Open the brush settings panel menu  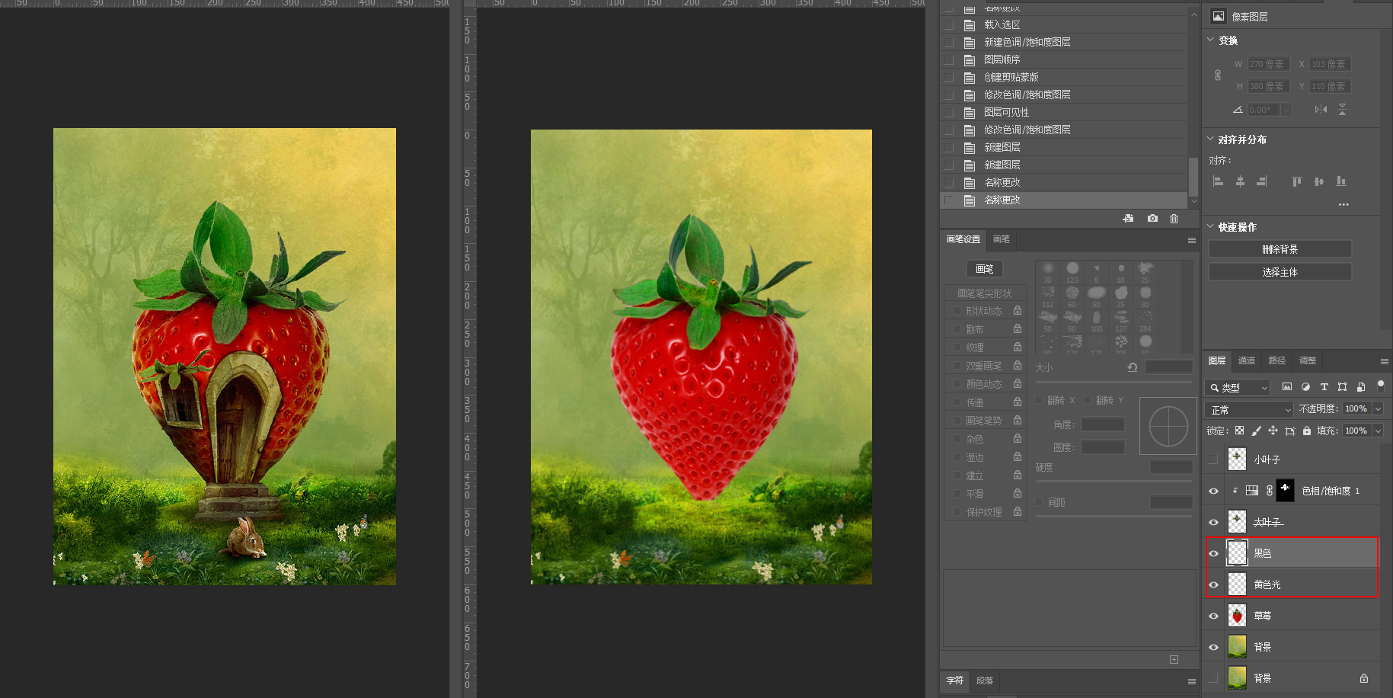tap(1192, 240)
